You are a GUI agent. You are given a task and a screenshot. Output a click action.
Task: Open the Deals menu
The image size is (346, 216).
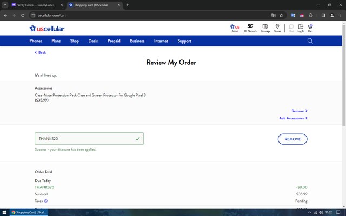coord(93,41)
